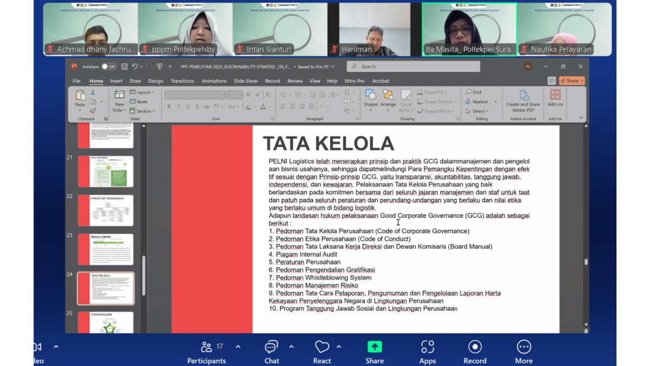
Task: Click the PowerPoint Search box
Action: pos(413,67)
